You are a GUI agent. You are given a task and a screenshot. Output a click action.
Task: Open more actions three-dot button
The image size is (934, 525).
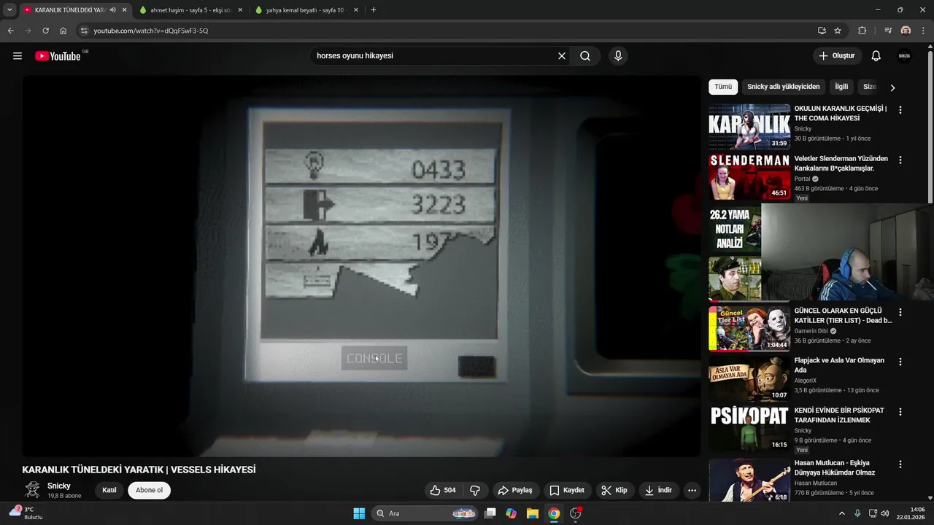(x=692, y=490)
